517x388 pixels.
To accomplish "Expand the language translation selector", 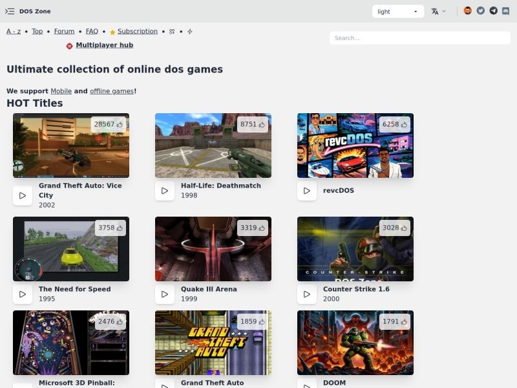I will coord(439,12).
